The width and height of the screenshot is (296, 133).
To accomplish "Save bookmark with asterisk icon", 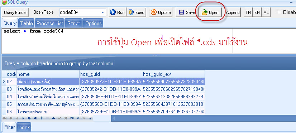I will pos(78,118).
